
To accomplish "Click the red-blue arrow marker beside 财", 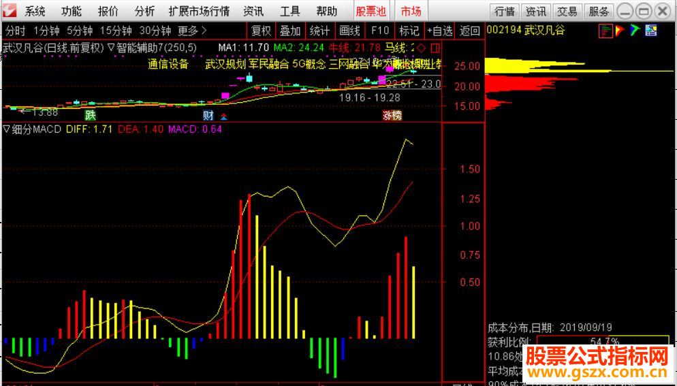I will coord(223,116).
